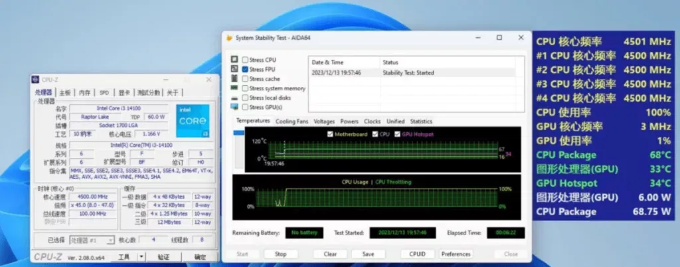
Task: Click the CPU-Z app icon in title bar
Action: pyautogui.click(x=36, y=80)
